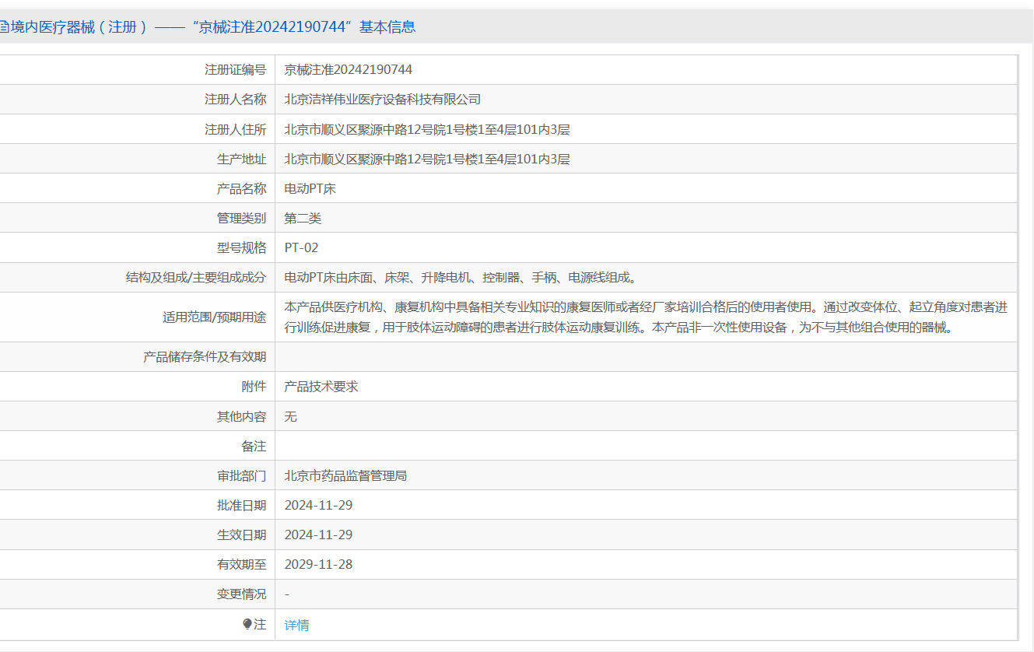1034x652 pixels.
Task: Click the address value in the 生产地址 row
Action: [x=427, y=159]
